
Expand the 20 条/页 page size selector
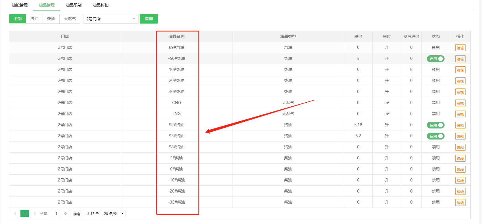(114, 214)
